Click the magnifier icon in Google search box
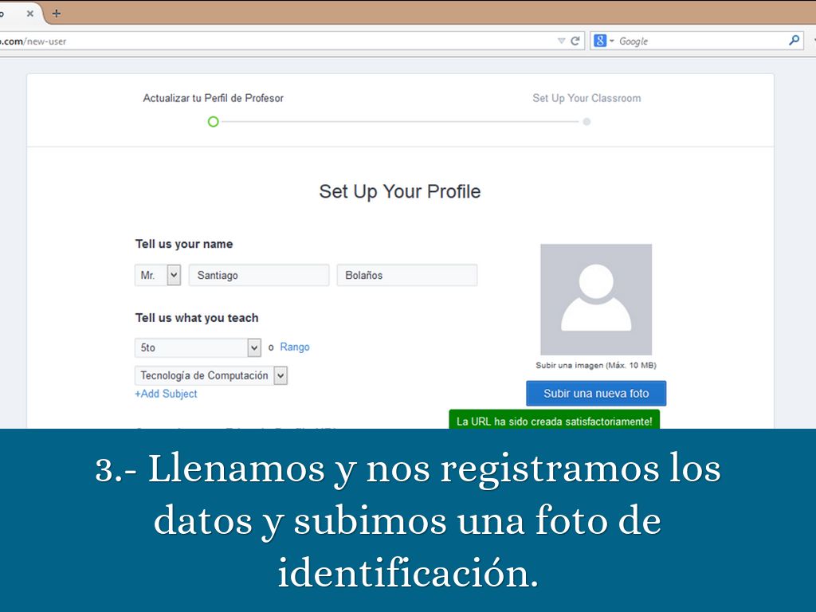Screen dimensions: 816x612 (x=794, y=41)
